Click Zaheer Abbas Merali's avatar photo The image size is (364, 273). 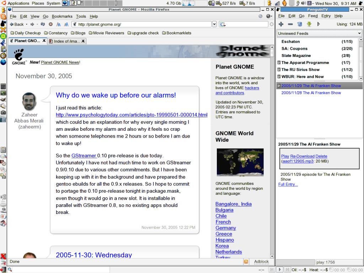click(x=29, y=101)
